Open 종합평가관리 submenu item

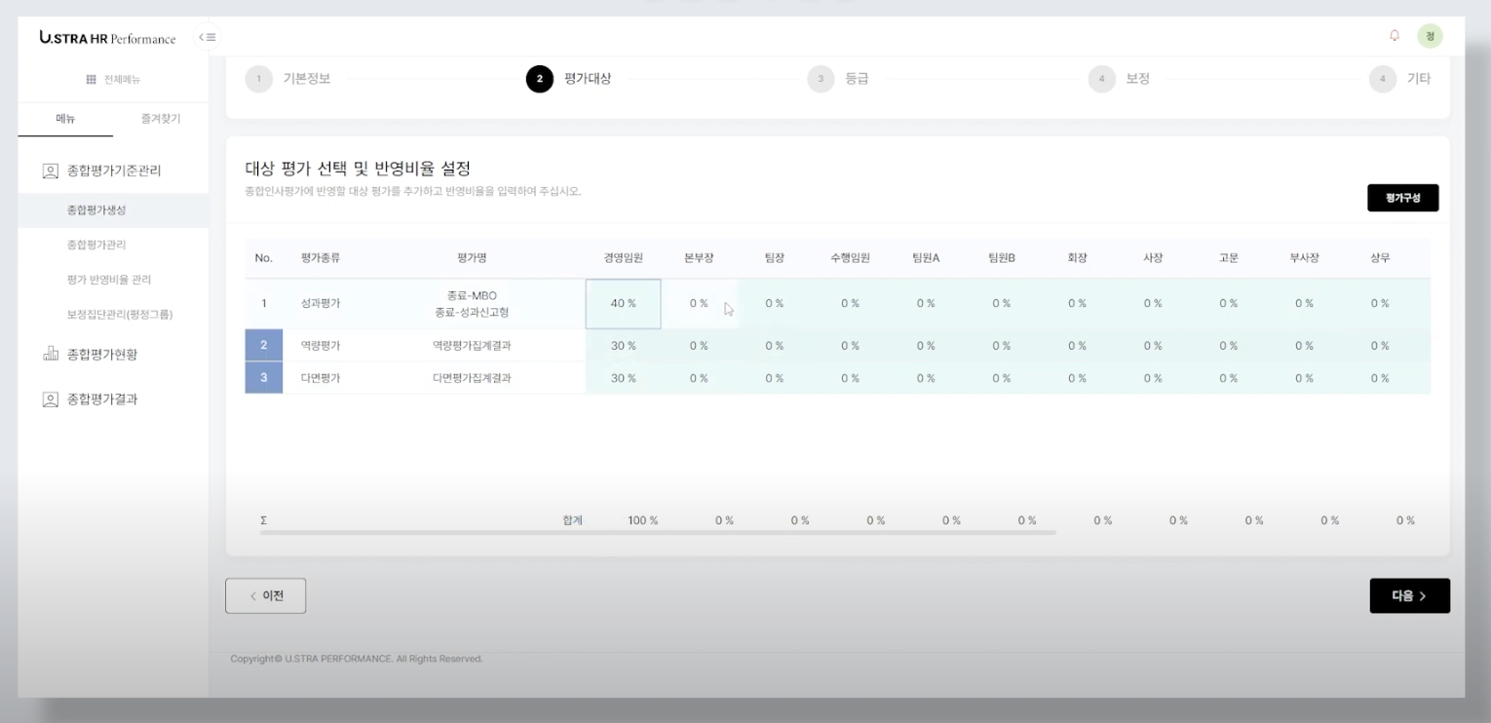96,245
